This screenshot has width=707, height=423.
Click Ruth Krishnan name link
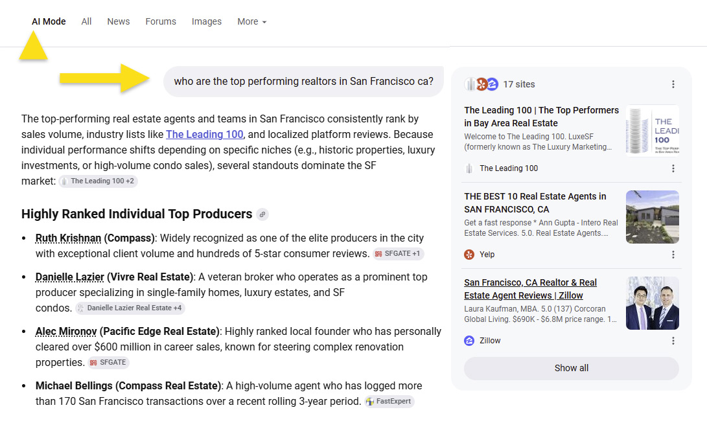68,238
